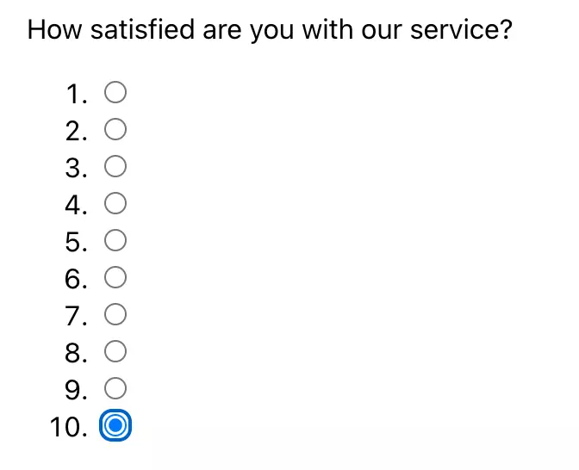Select satisfaction rating radio button 1

(115, 92)
